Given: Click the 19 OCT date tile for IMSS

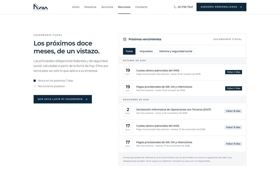Looking at the screenshot, I should [128, 72].
